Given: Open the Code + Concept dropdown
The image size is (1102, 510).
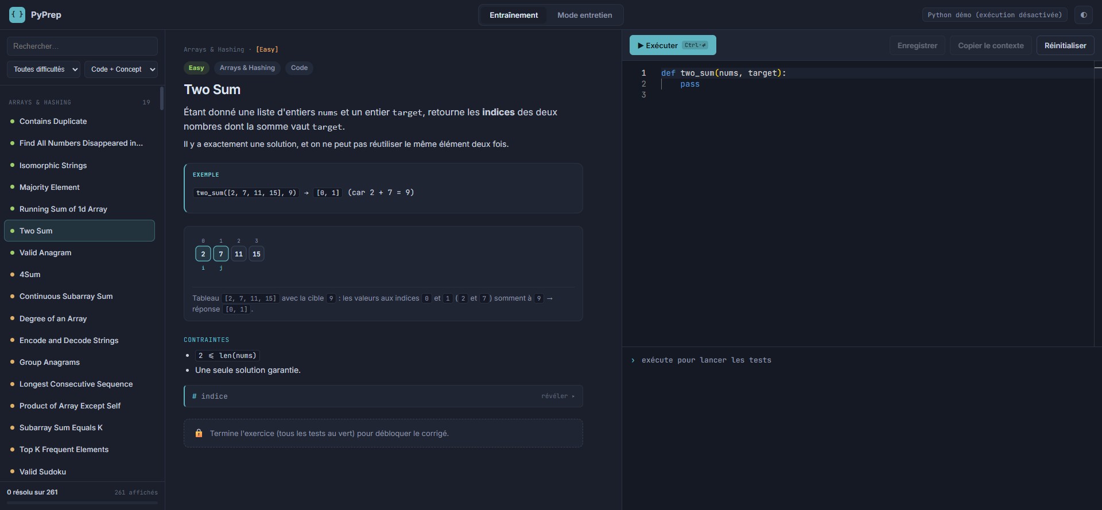Looking at the screenshot, I should point(121,69).
